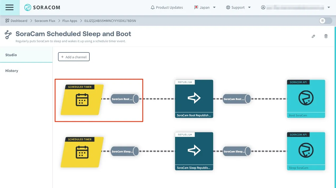The width and height of the screenshot is (336, 188).
Task: Open the Scheduled Timer node for SoraCam Sleep
Action: point(82,152)
